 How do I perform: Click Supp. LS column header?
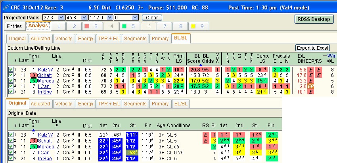coord(262,58)
